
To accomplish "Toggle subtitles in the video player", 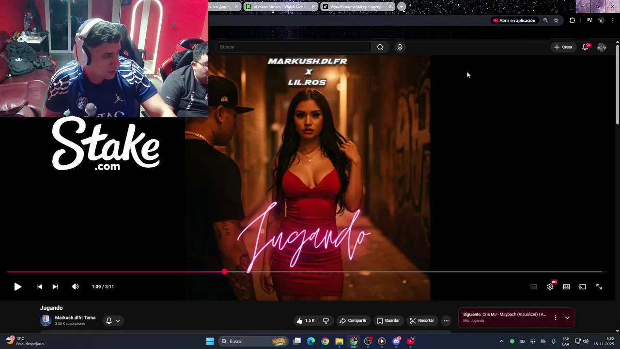I will point(534,286).
